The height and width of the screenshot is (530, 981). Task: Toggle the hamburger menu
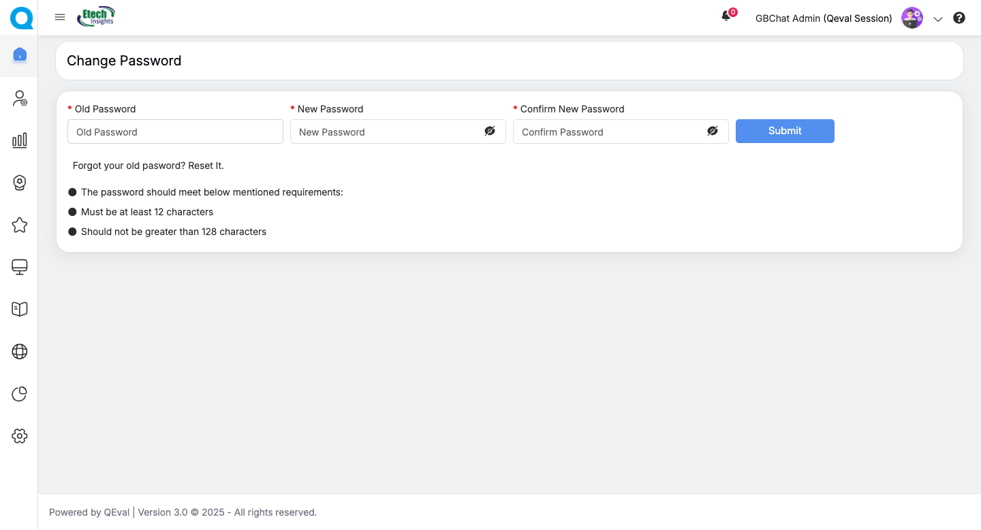pos(60,18)
